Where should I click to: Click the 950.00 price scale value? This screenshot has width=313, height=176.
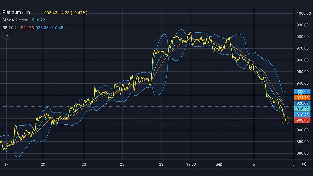click(303, 71)
